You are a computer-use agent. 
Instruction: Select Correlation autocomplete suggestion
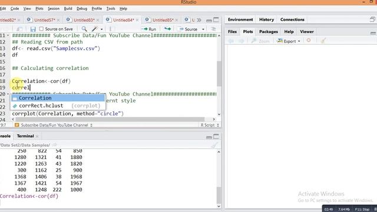click(x=58, y=98)
